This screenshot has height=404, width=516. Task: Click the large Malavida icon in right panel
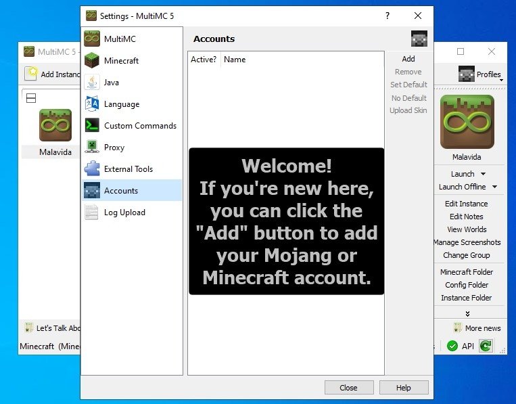467,122
